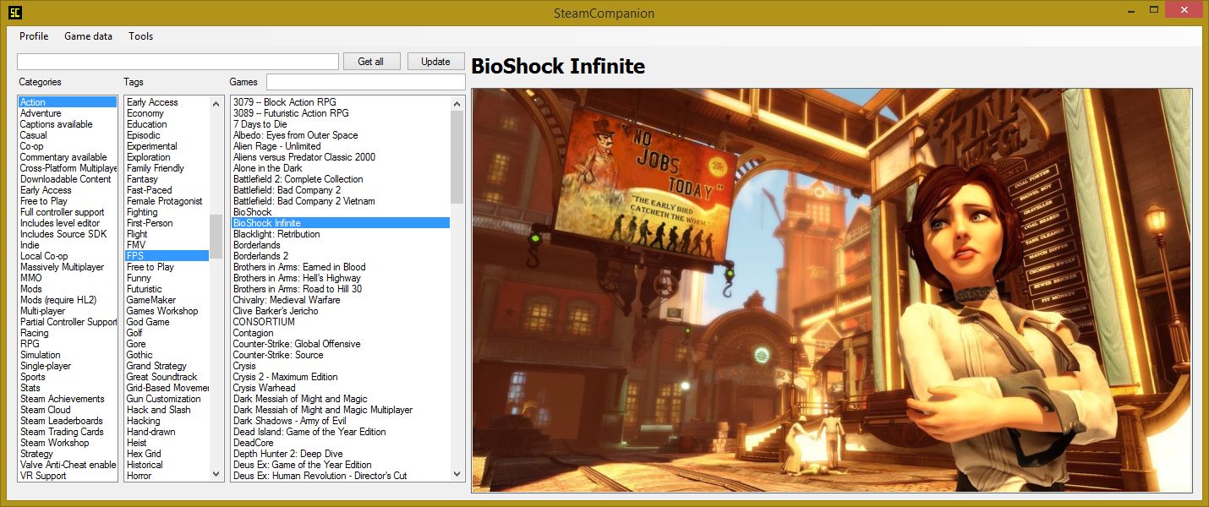Select Brothers in Arms: Hell's Highway
1209x507 pixels.
pyautogui.click(x=341, y=278)
